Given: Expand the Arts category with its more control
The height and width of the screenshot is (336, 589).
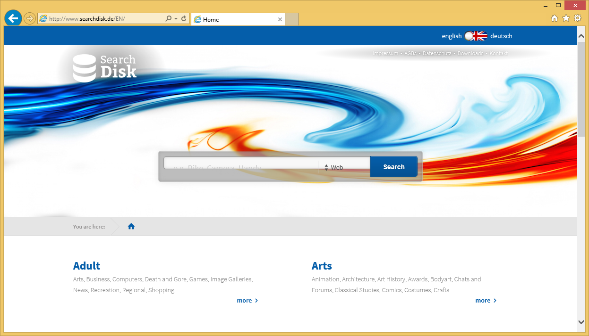Looking at the screenshot, I should (x=486, y=300).
